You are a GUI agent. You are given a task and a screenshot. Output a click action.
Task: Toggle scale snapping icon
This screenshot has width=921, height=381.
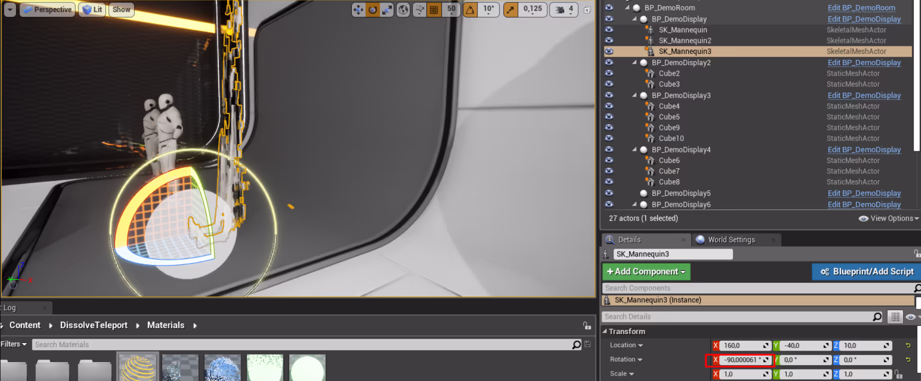511,9
